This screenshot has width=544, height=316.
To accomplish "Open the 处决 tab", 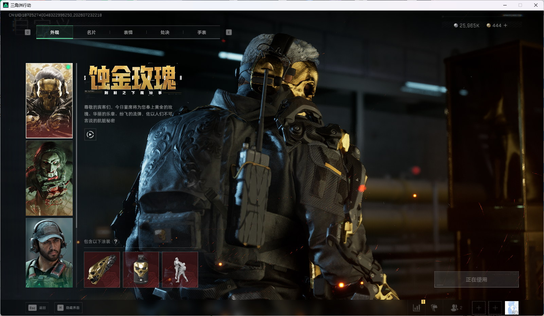I will tap(165, 32).
